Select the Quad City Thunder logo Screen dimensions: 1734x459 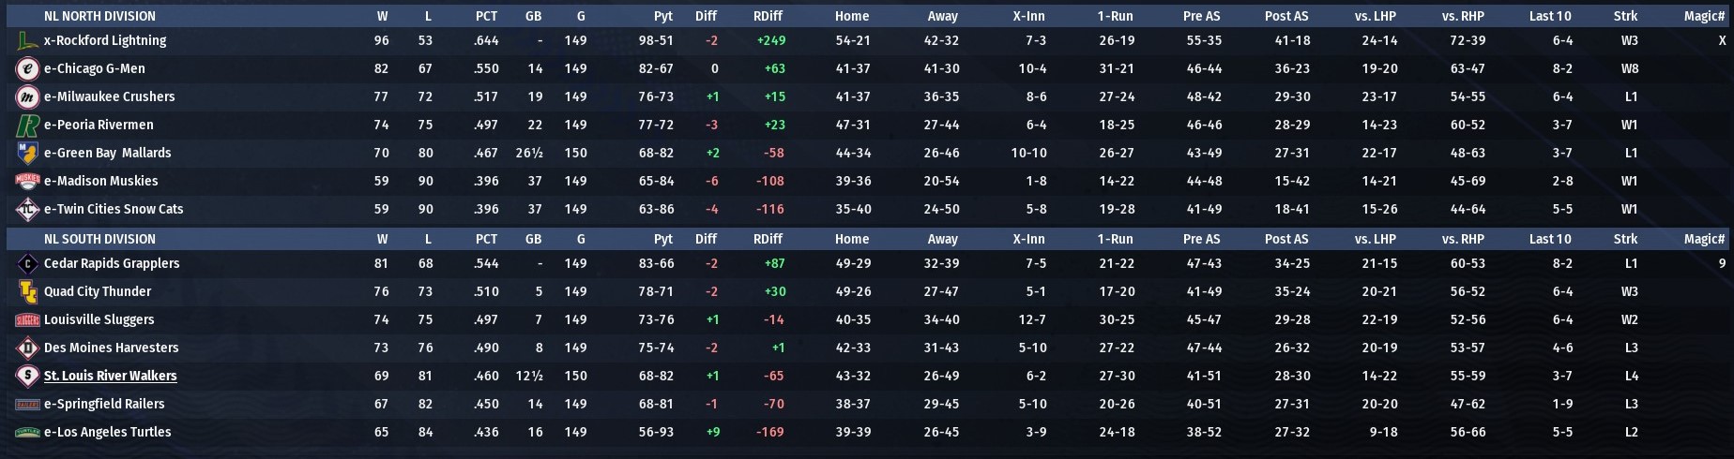pos(27,292)
